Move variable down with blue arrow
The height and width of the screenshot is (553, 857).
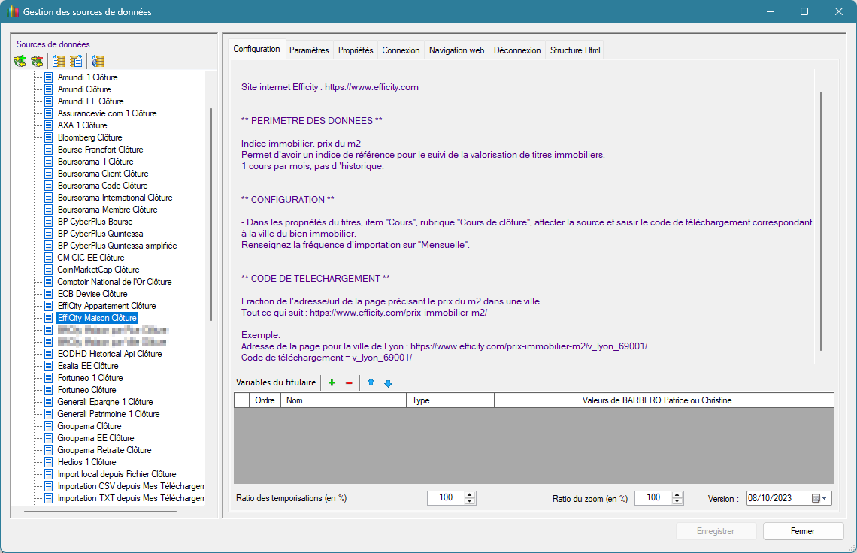click(388, 383)
